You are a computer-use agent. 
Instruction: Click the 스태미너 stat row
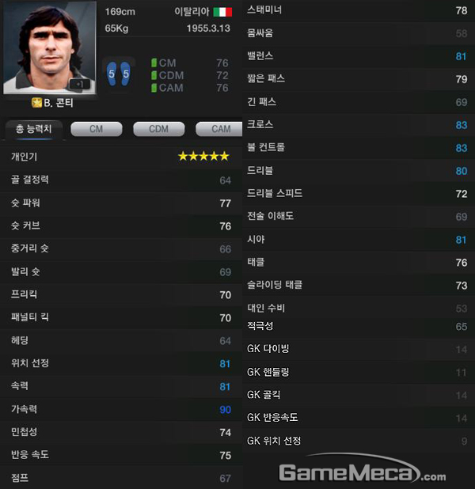click(359, 10)
